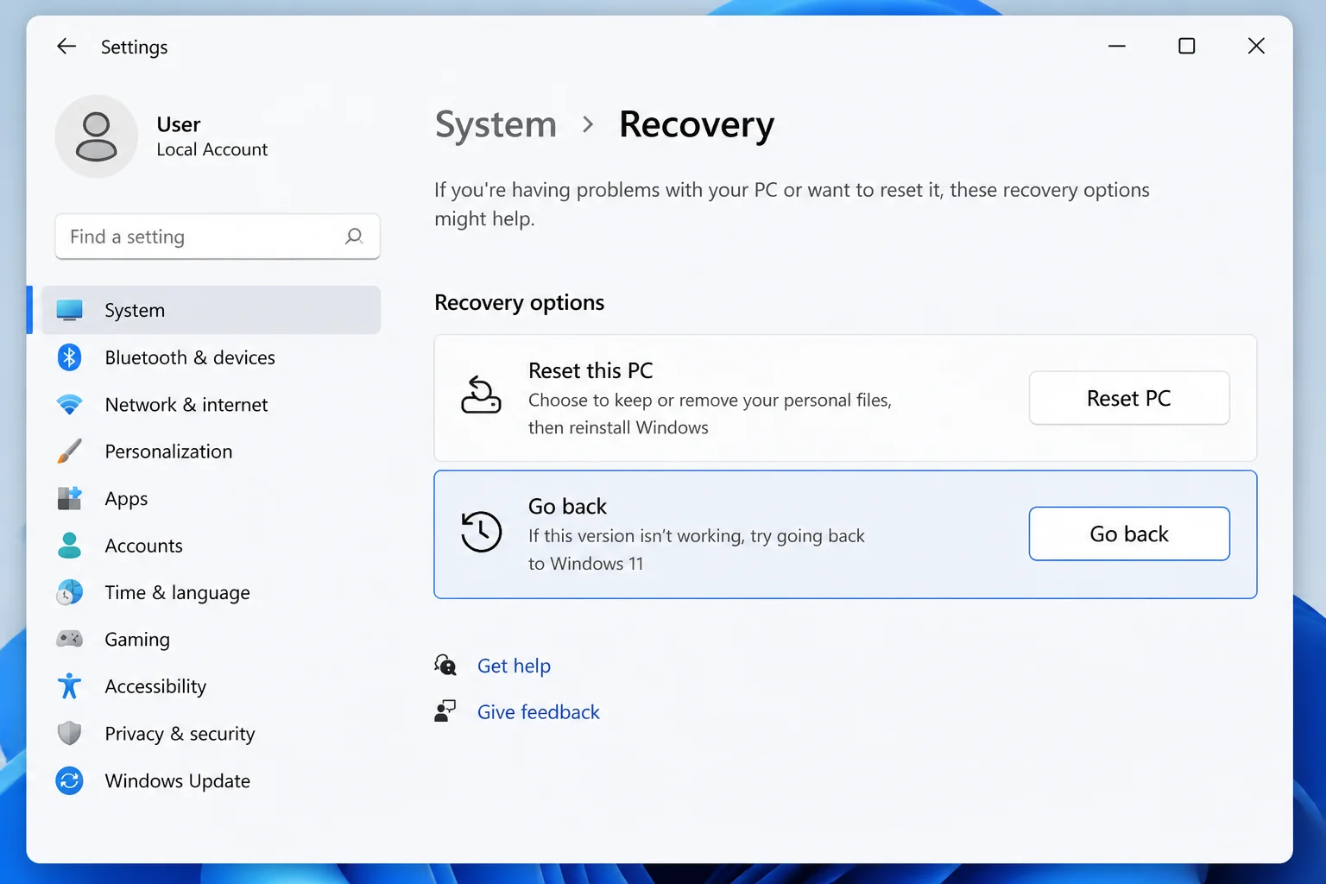This screenshot has width=1326, height=884.
Task: Click the back arrow icon beside Settings
Action: pyautogui.click(x=66, y=47)
